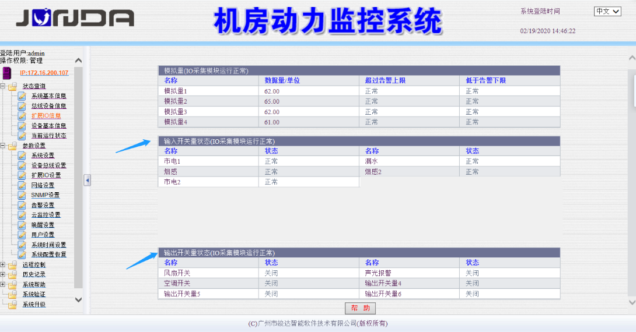Click the folder icon next to 远程控制
The width and height of the screenshot is (636, 332).
tap(13, 265)
